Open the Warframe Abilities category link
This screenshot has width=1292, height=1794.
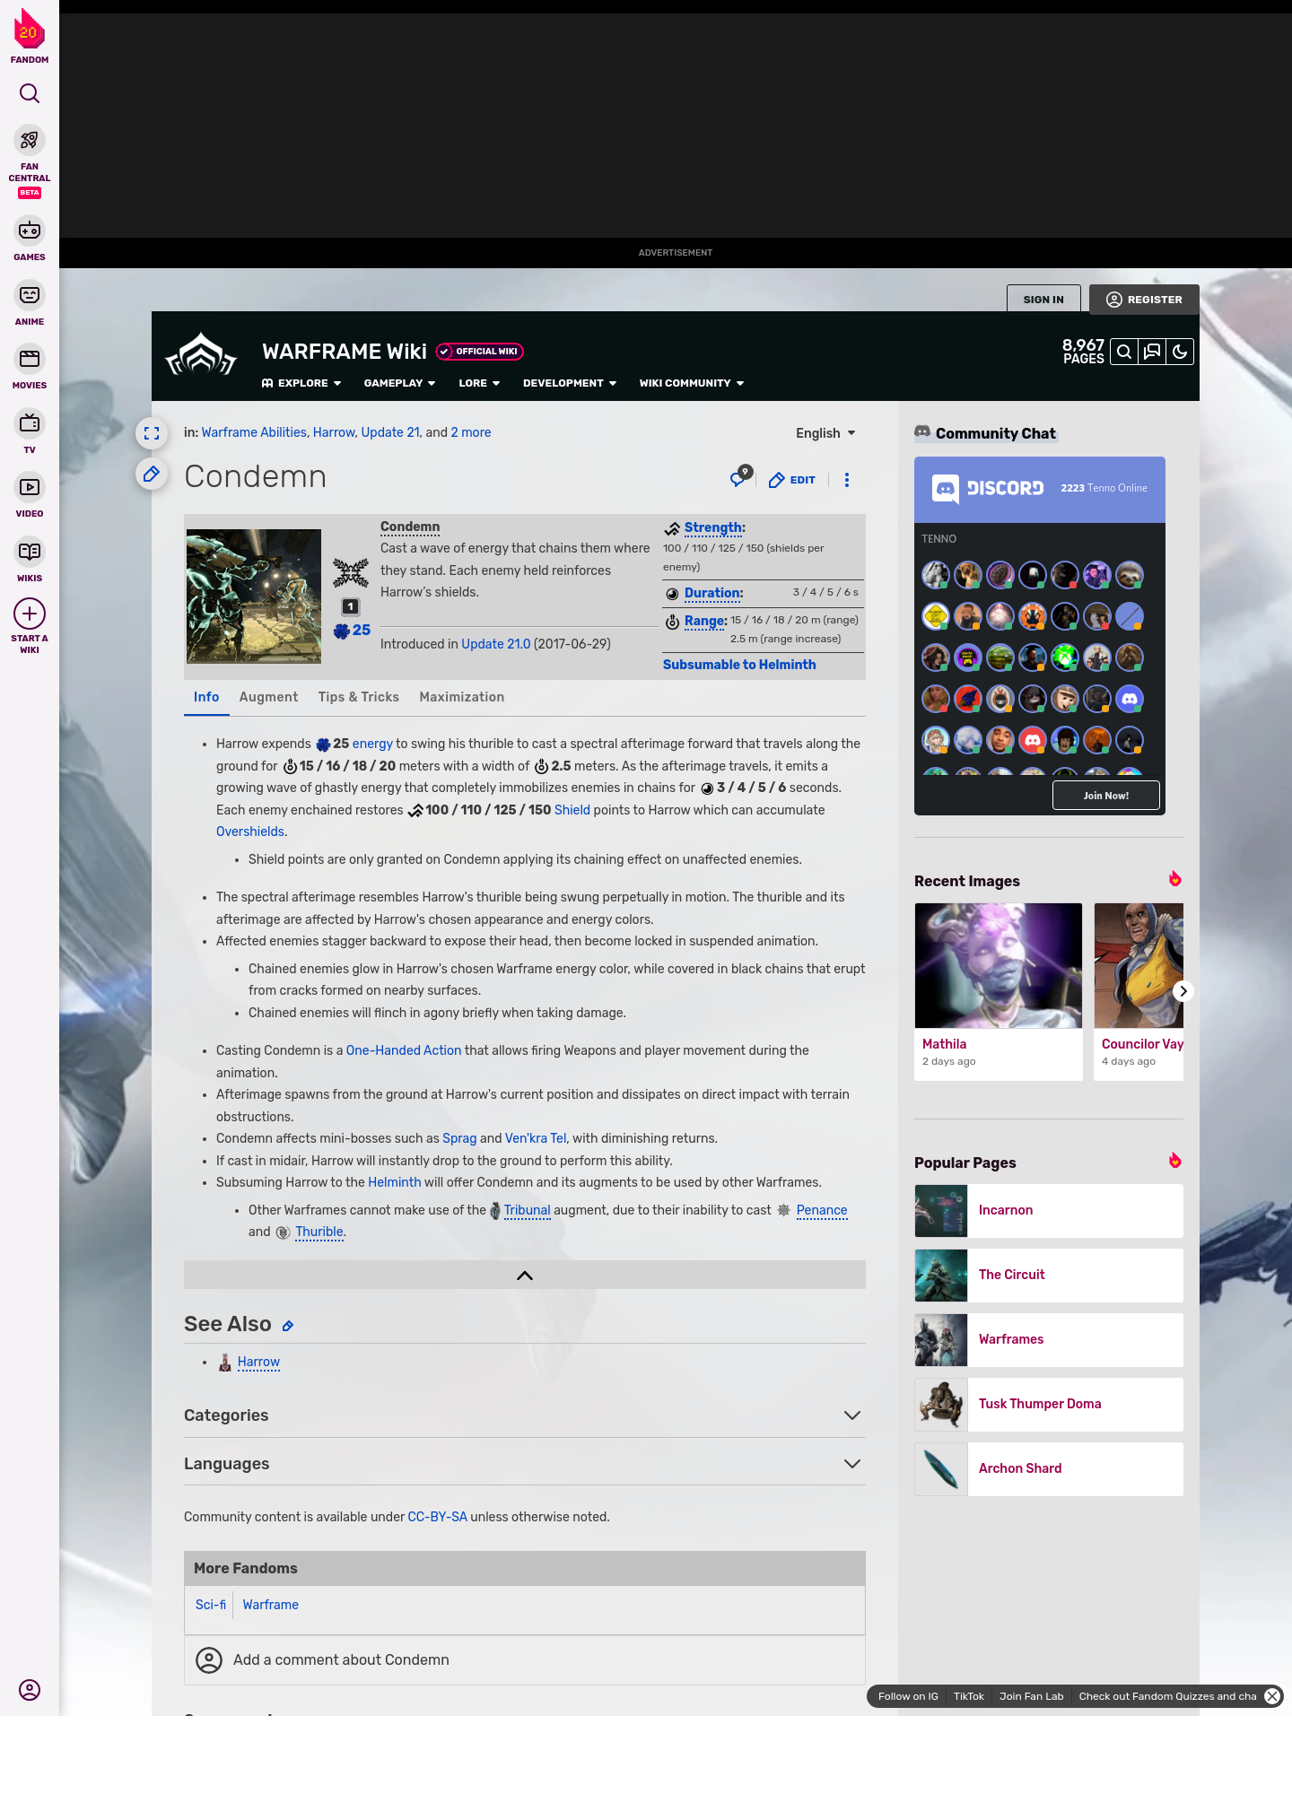click(x=254, y=432)
